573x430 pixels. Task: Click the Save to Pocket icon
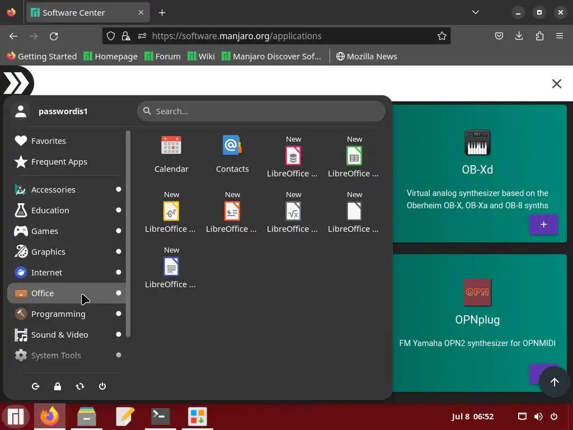(x=499, y=36)
